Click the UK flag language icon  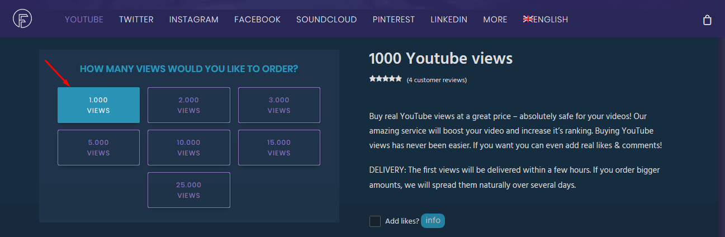(528, 19)
